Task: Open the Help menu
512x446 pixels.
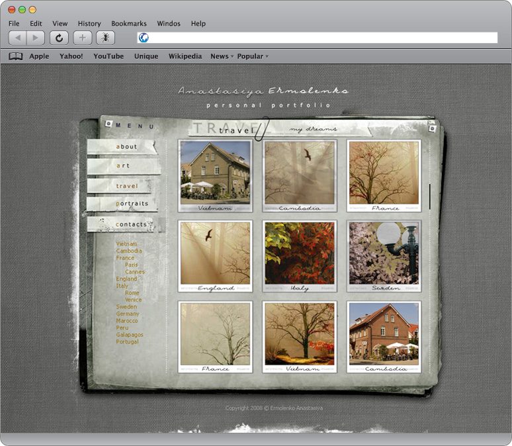Action: pos(198,24)
